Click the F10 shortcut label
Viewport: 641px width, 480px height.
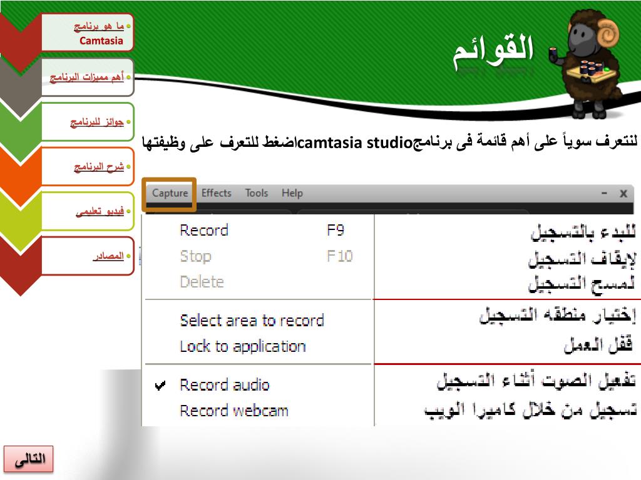tap(340, 256)
